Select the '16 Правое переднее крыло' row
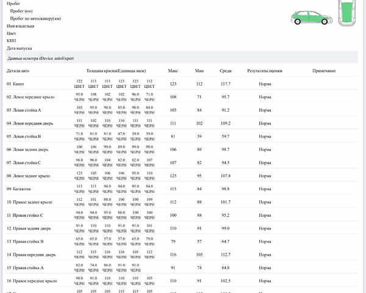The image size is (366, 293). click(32, 281)
